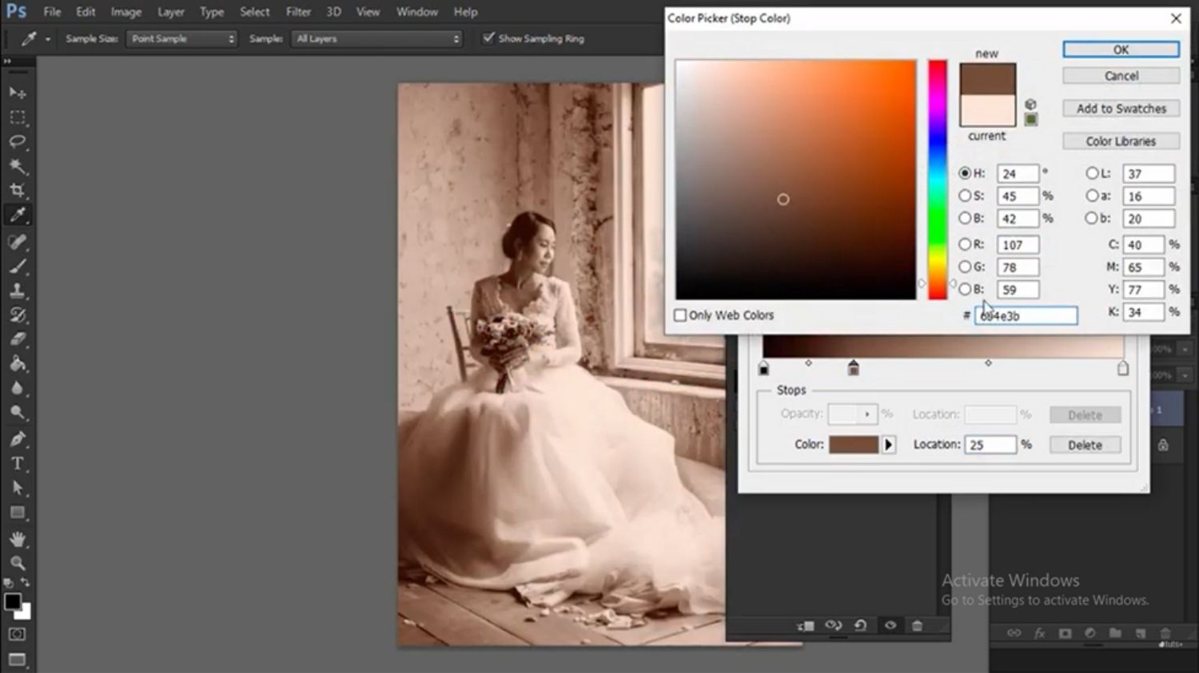
Task: Click the current color swatch in picker
Action: pyautogui.click(x=987, y=110)
